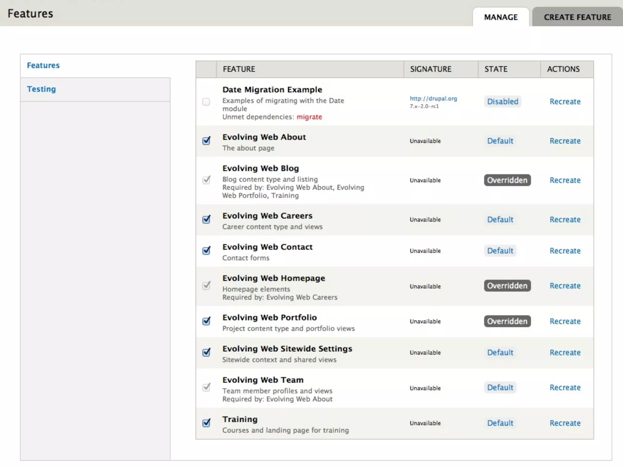Click Overridden state for Evolving Web Homepage
The height and width of the screenshot is (467, 623).
click(507, 286)
